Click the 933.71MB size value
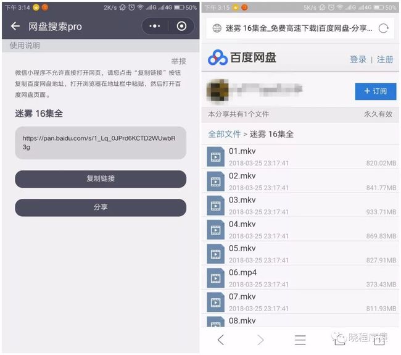This screenshot has width=401, height=355. coord(381,212)
